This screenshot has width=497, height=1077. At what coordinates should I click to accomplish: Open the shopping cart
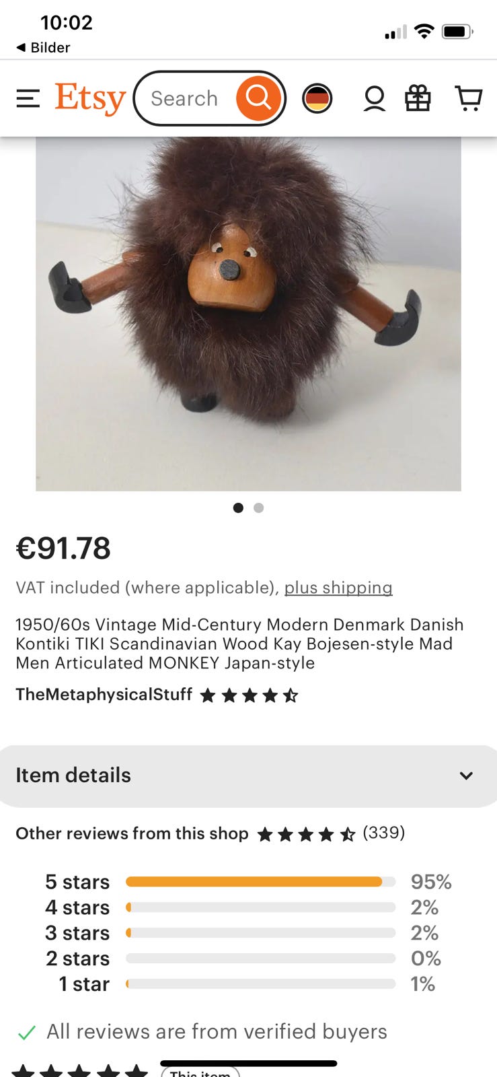pyautogui.click(x=469, y=98)
